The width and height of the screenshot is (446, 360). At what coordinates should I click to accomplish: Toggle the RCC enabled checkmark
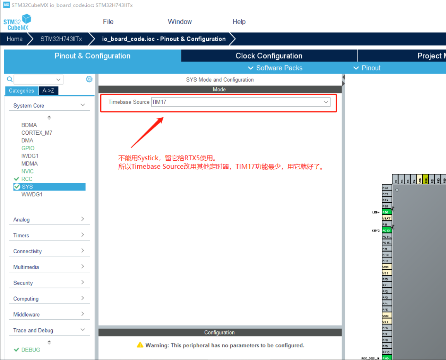tap(16, 179)
